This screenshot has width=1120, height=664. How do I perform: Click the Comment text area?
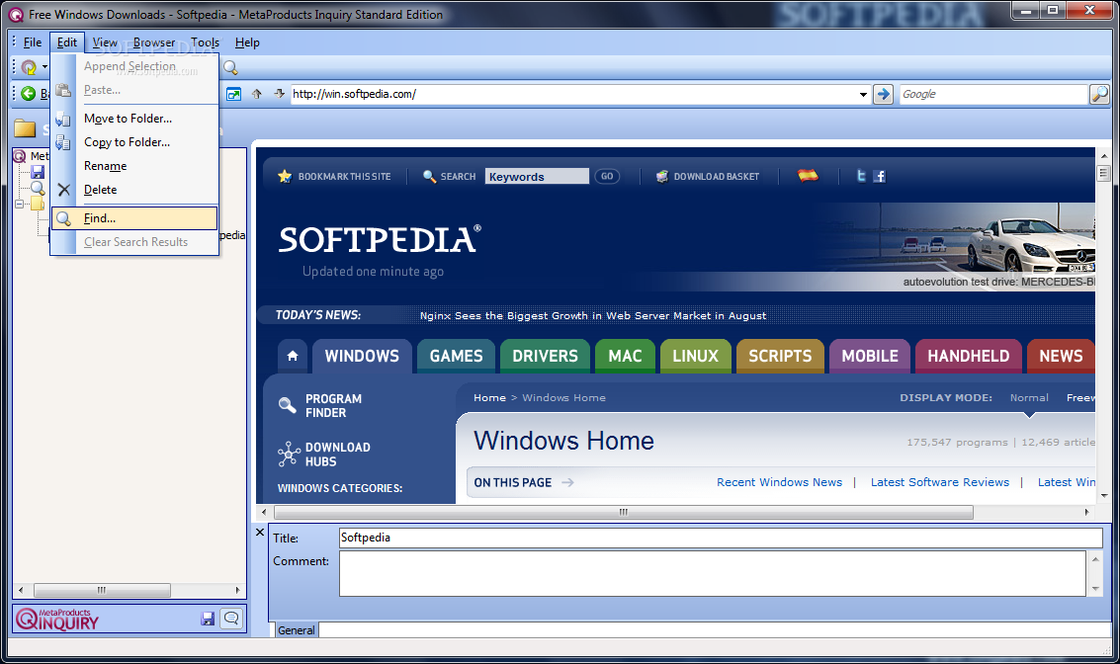point(713,573)
